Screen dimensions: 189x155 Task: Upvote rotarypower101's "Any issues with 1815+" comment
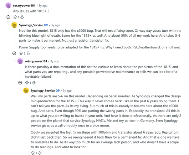[15, 17]
